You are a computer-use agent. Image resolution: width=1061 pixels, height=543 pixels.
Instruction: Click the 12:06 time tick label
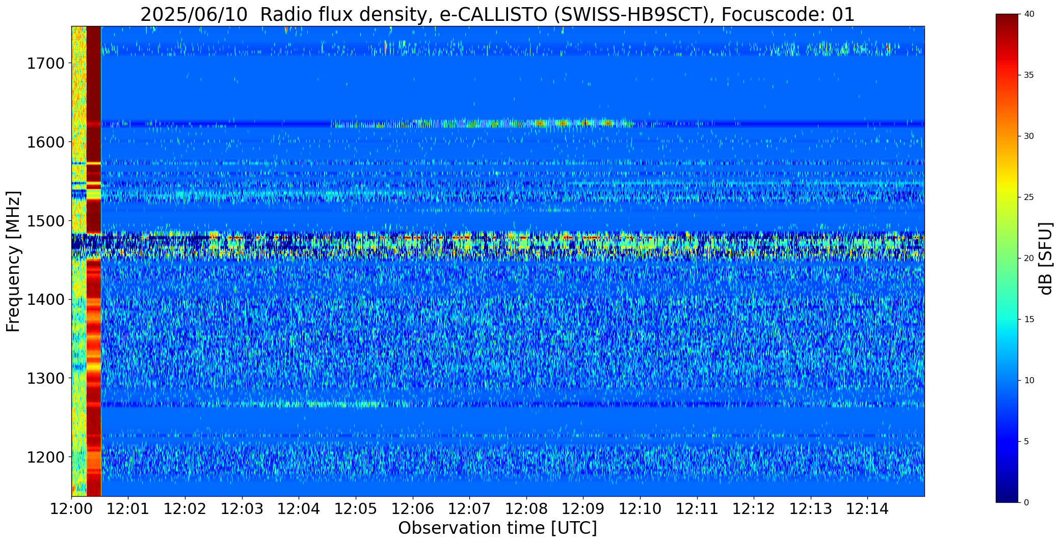413,509
